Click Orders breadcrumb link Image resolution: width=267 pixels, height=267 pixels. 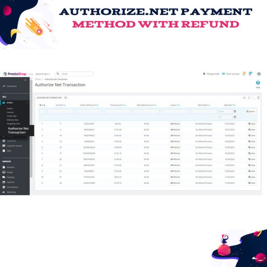(38, 79)
